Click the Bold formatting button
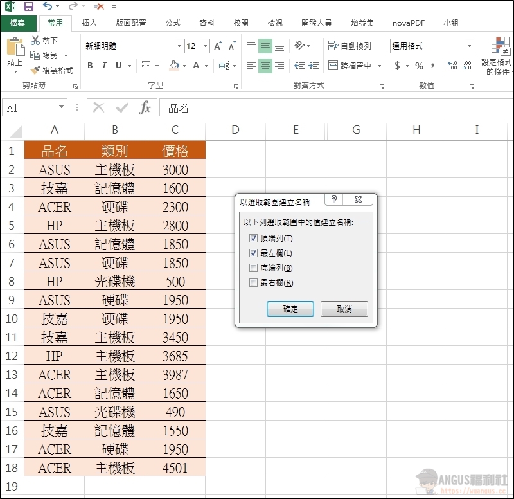This screenshot has width=514, height=499. coord(90,66)
